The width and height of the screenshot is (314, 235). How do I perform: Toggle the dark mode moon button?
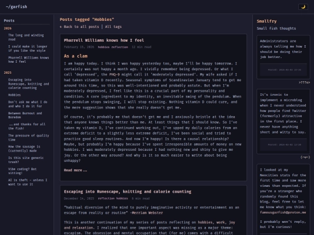[x=303, y=7]
